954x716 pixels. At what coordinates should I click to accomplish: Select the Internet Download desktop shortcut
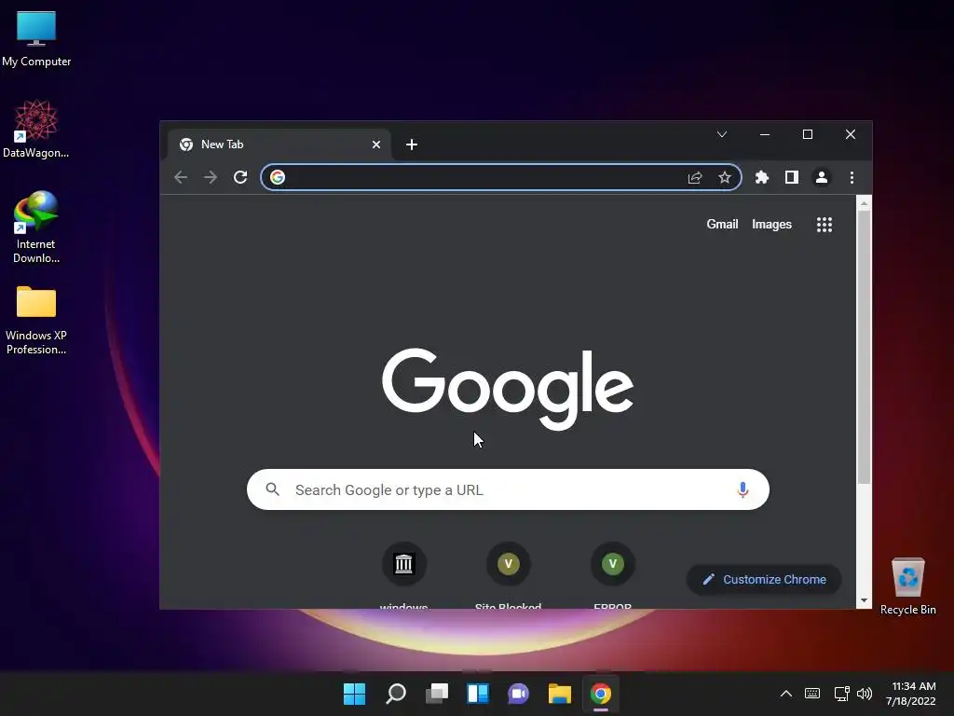[36, 227]
